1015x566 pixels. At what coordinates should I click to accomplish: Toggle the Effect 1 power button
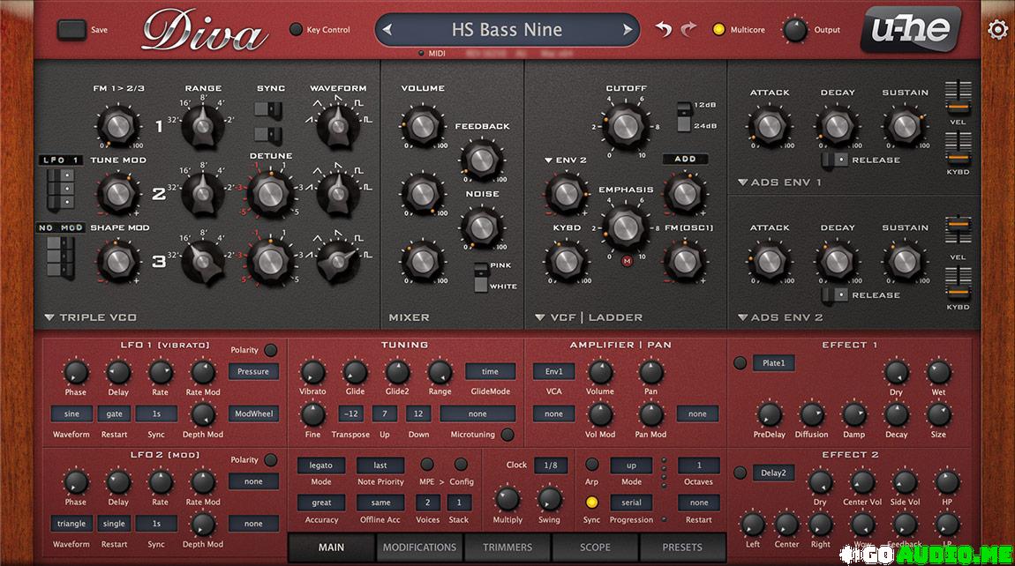[x=740, y=363]
